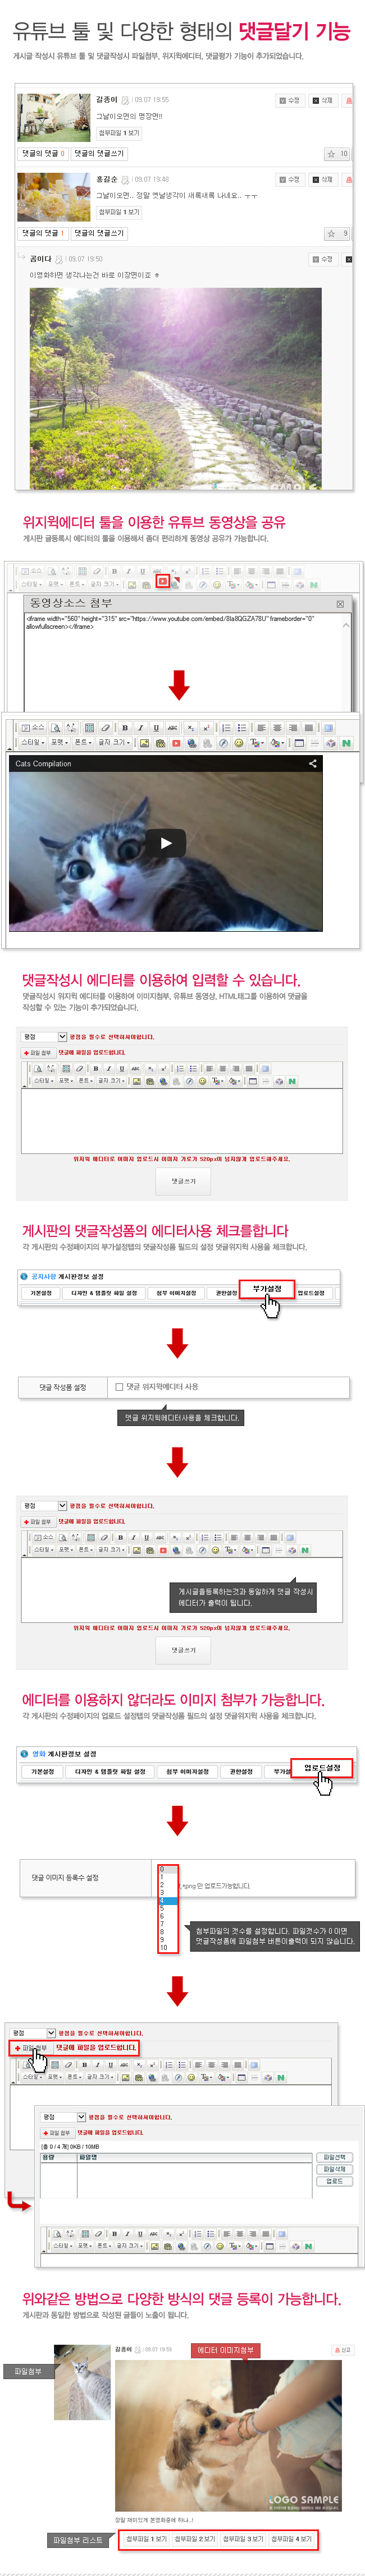
Task: Click the star rating button showing 10
Action: pos(337,154)
